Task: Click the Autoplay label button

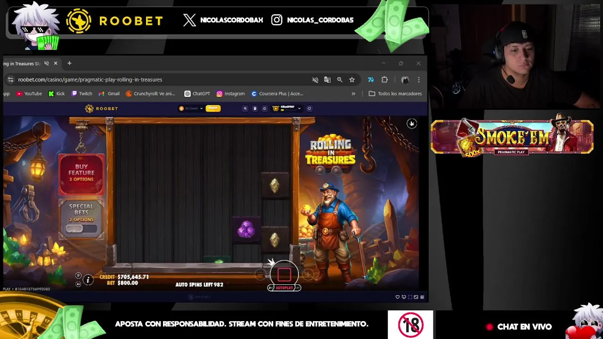Action: (x=284, y=287)
